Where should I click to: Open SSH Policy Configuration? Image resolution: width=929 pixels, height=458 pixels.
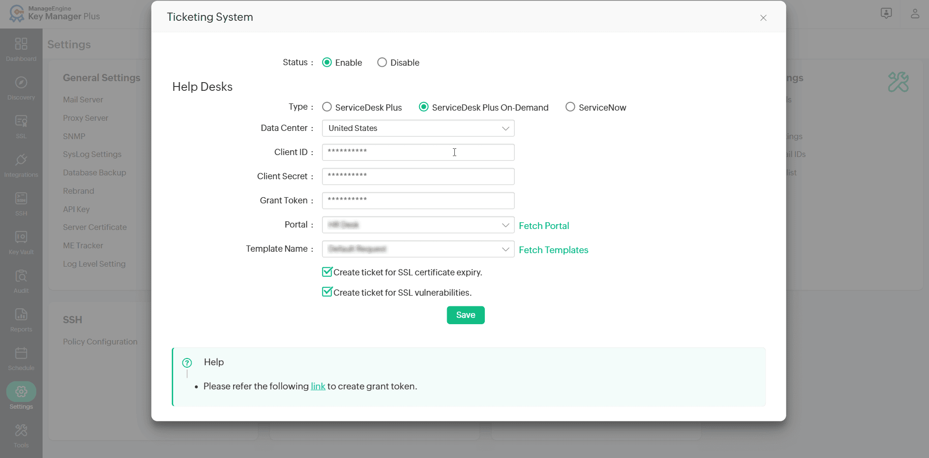[x=100, y=342]
